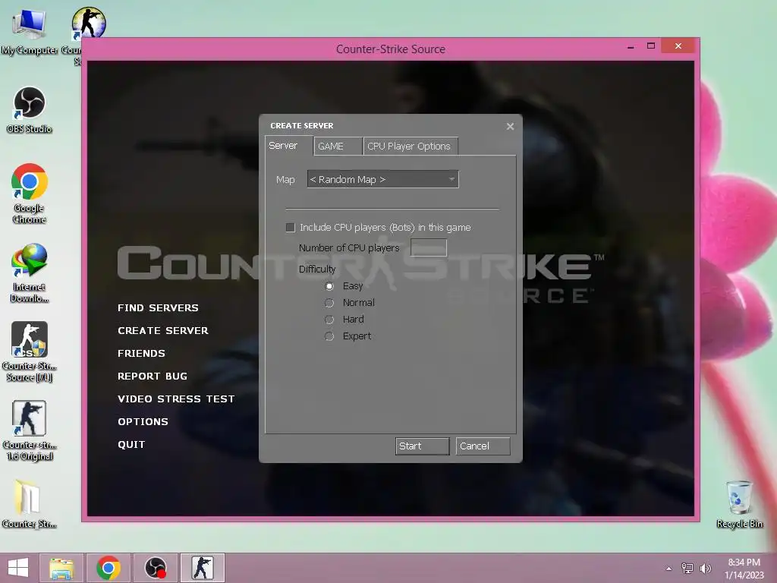Select Normal difficulty
The height and width of the screenshot is (583, 777).
329,303
